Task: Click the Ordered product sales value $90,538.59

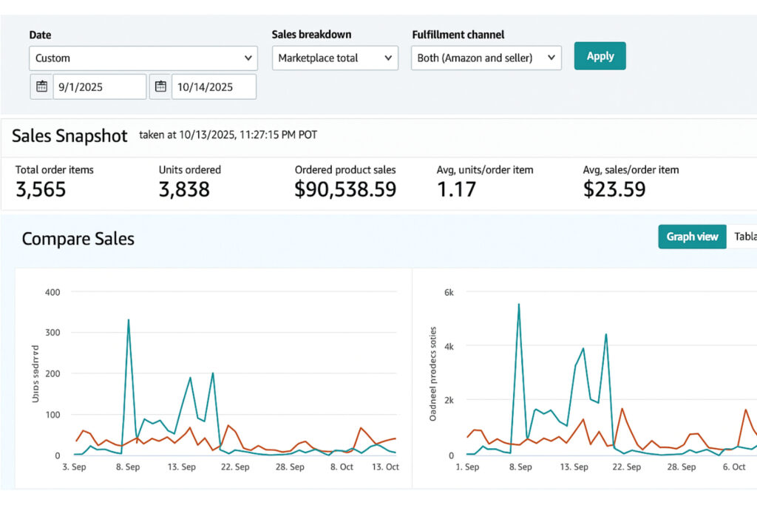Action: point(345,189)
